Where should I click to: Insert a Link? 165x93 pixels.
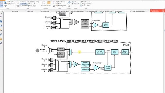[x=74, y=2]
